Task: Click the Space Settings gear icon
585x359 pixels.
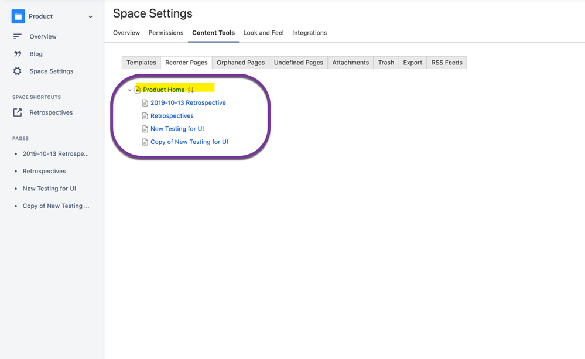Action: point(17,71)
